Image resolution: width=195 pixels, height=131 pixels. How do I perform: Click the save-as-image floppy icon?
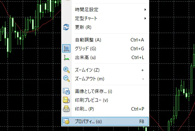tap(66, 91)
